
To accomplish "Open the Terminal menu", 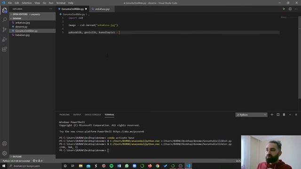I will pyautogui.click(x=61, y=3).
